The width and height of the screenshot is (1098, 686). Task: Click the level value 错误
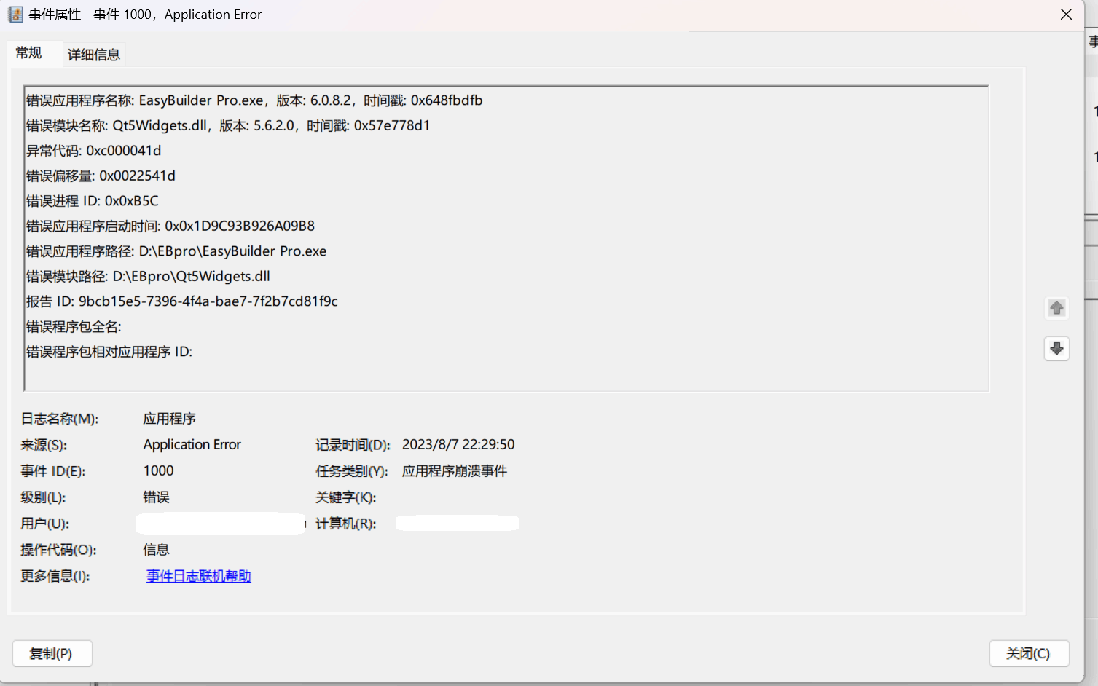(157, 497)
